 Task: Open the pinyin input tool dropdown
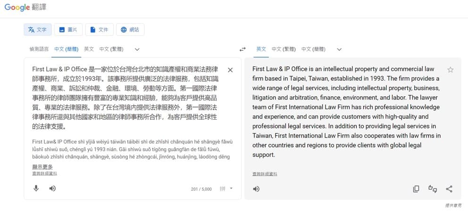(x=231, y=188)
